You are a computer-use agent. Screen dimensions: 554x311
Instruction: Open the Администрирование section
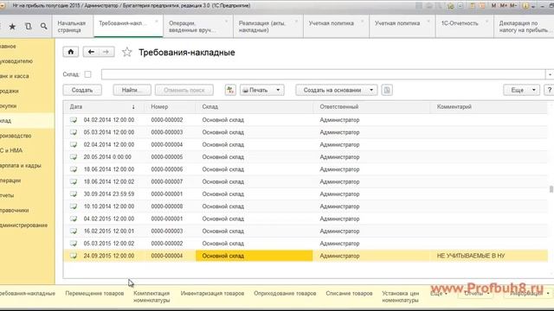point(23,225)
